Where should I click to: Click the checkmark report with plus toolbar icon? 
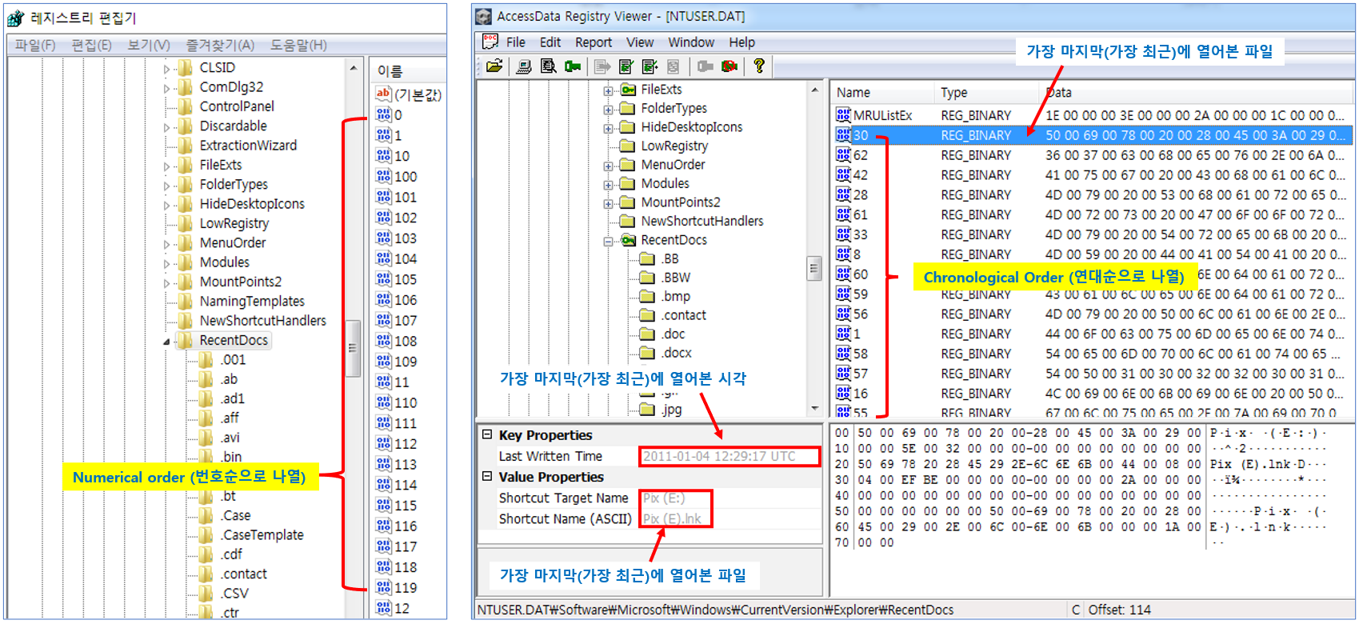click(x=650, y=66)
